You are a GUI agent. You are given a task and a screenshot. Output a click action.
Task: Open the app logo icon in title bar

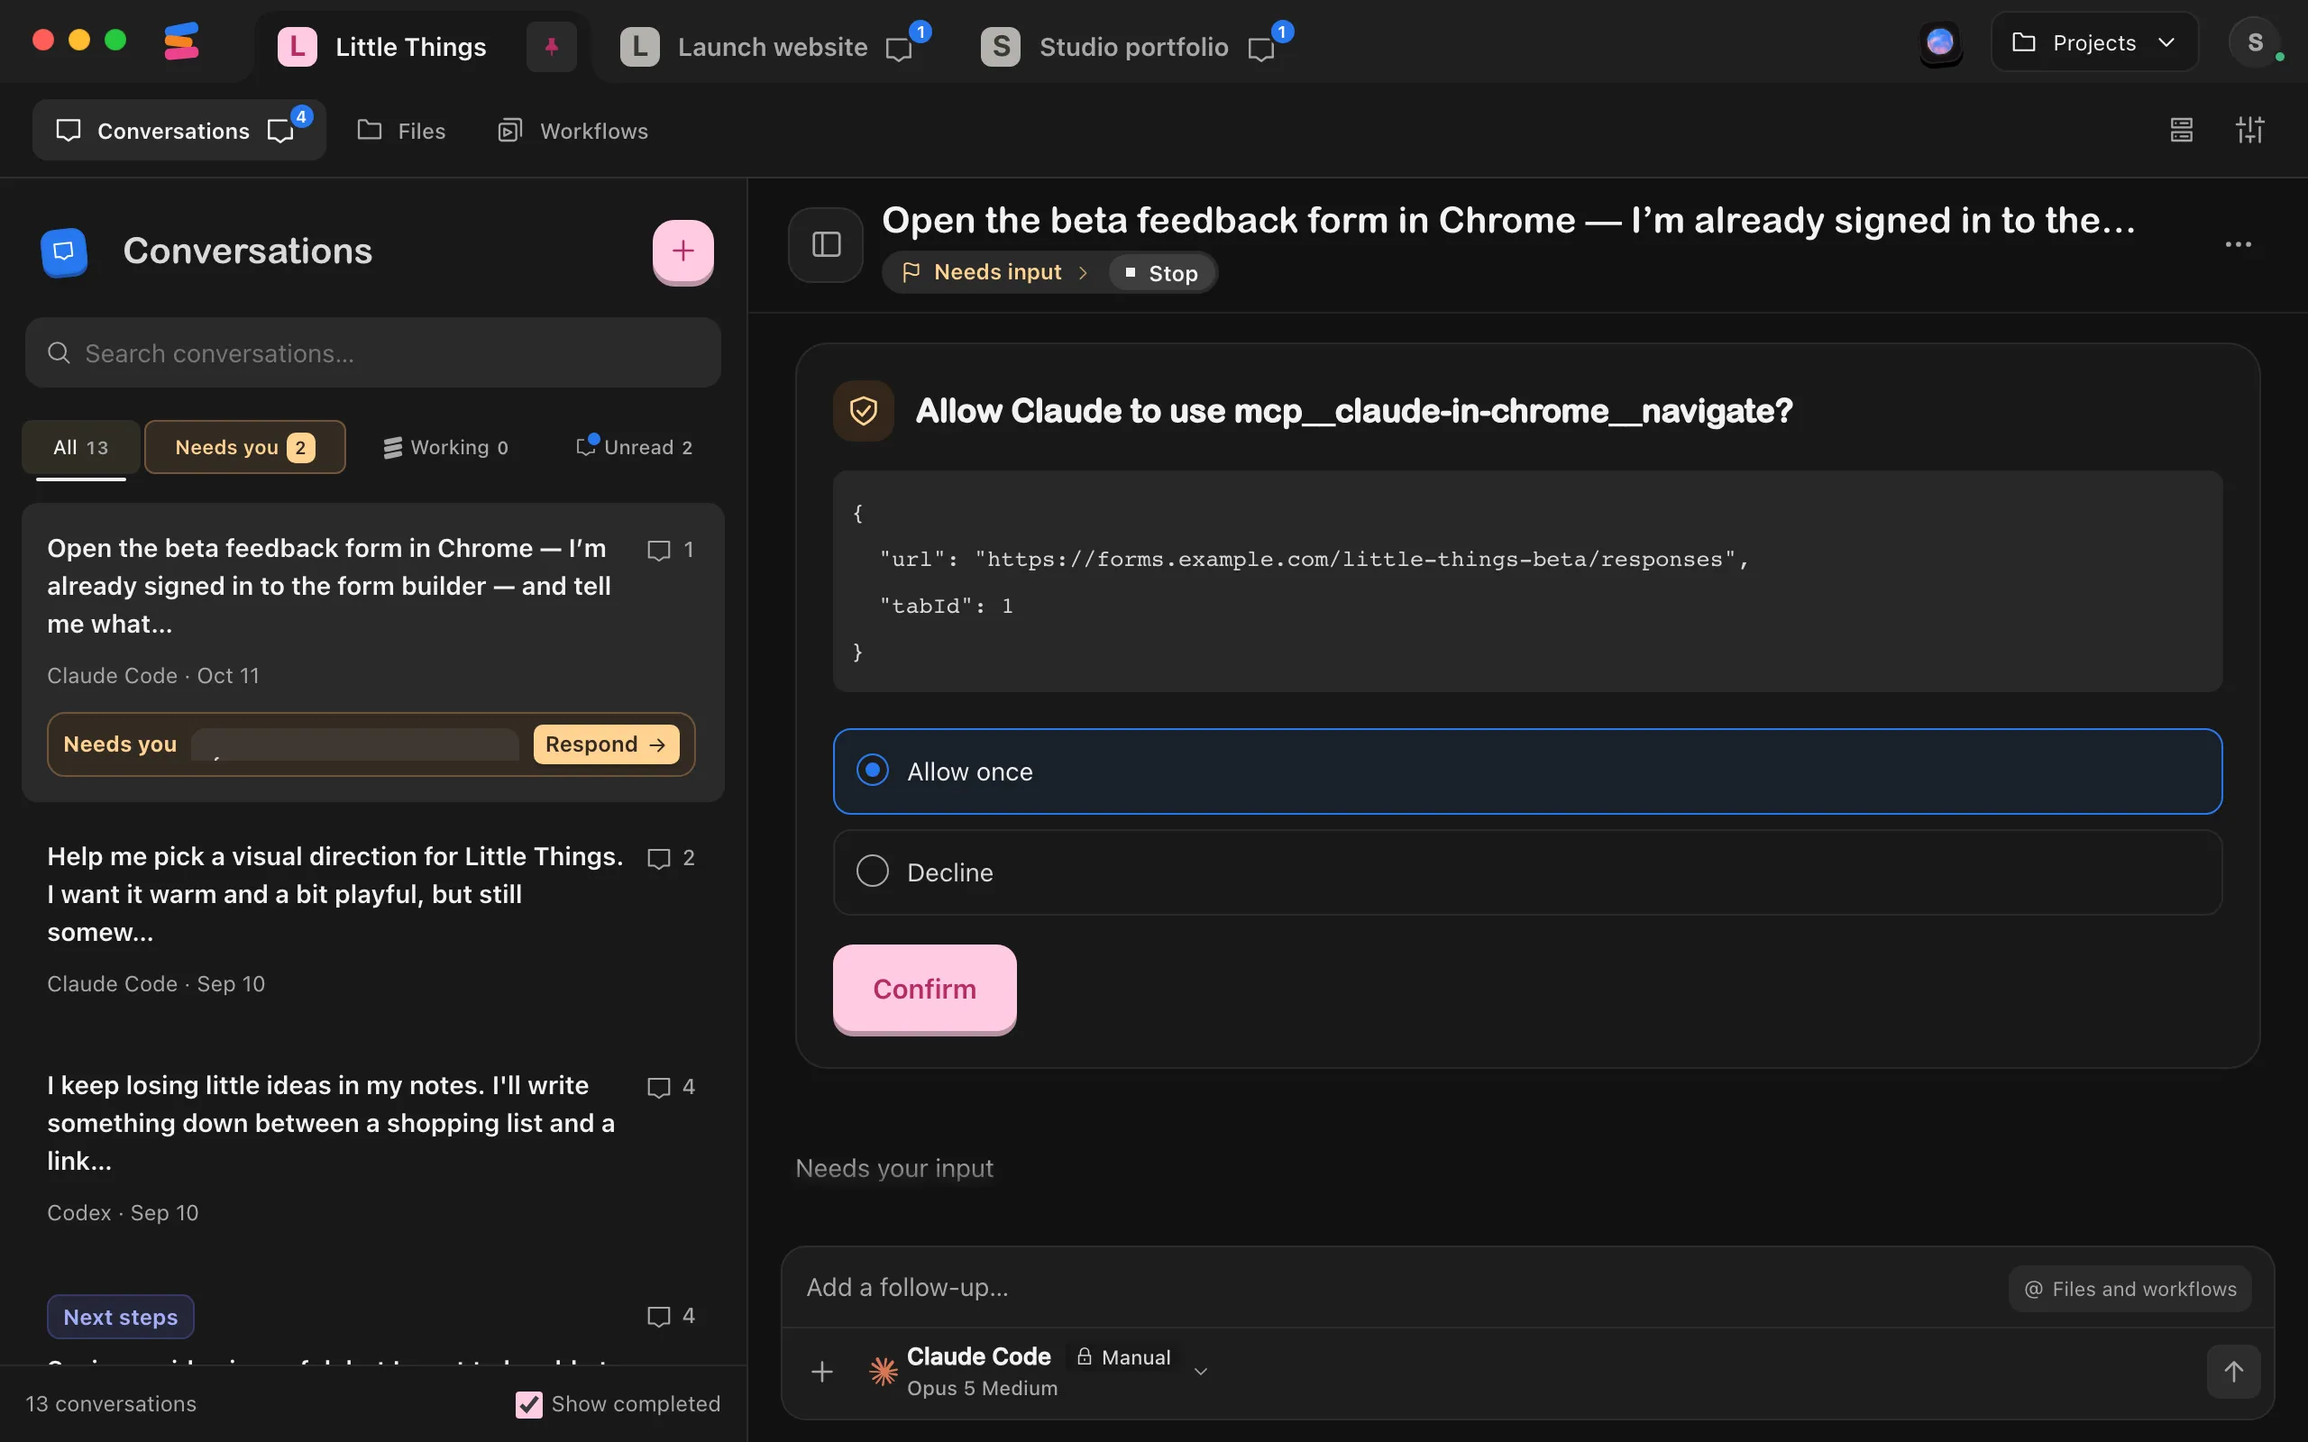[x=181, y=41]
